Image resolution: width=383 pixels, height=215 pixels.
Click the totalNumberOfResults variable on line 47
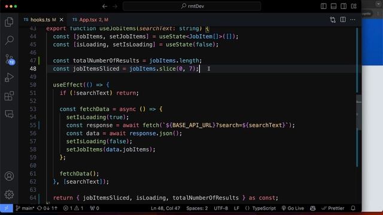(x=106, y=61)
